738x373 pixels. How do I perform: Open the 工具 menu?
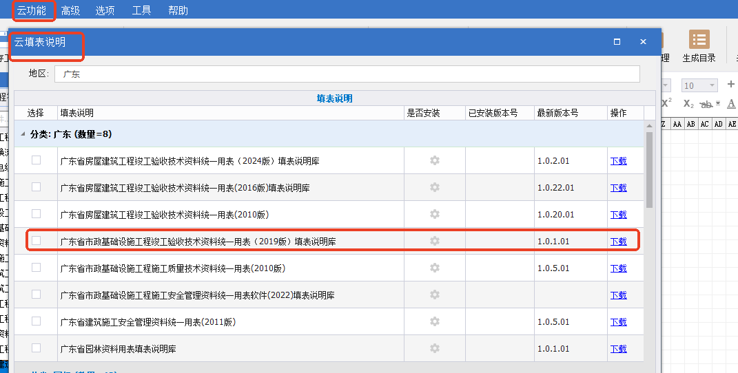(x=141, y=10)
